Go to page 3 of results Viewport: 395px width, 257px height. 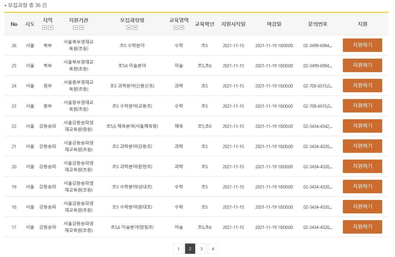point(201,249)
